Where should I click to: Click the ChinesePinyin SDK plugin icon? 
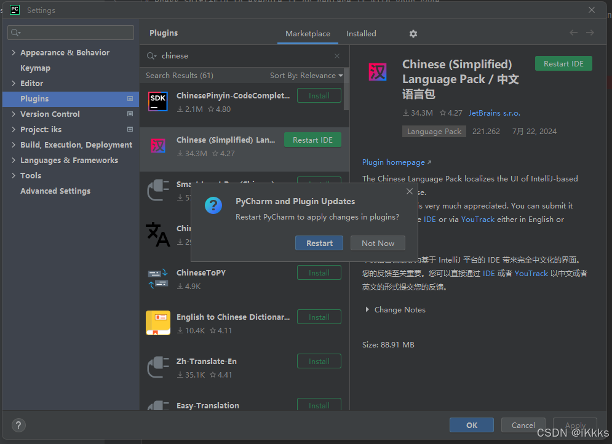(x=158, y=101)
